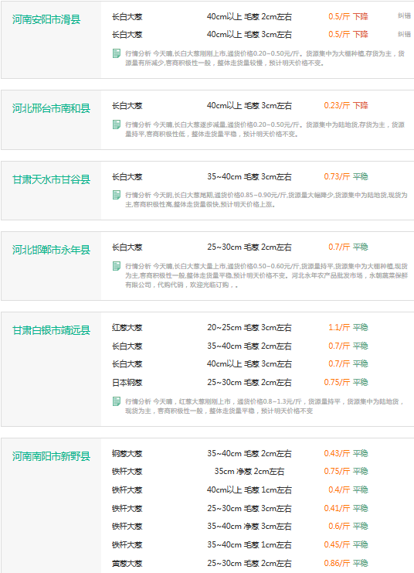
Task: Open the 河南安阳市滑县 region link
Action: tap(46, 19)
